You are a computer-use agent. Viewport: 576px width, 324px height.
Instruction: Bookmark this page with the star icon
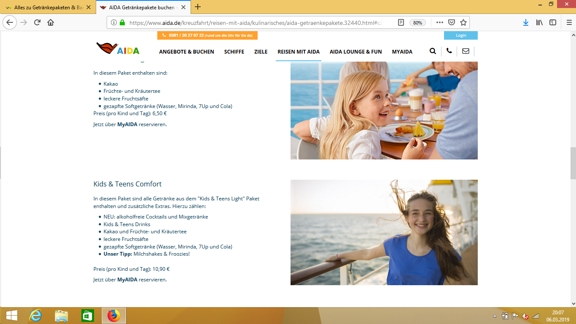tap(463, 22)
